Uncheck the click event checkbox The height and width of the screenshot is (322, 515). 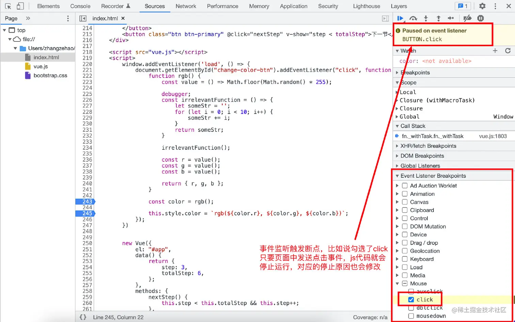pyautogui.click(x=411, y=300)
